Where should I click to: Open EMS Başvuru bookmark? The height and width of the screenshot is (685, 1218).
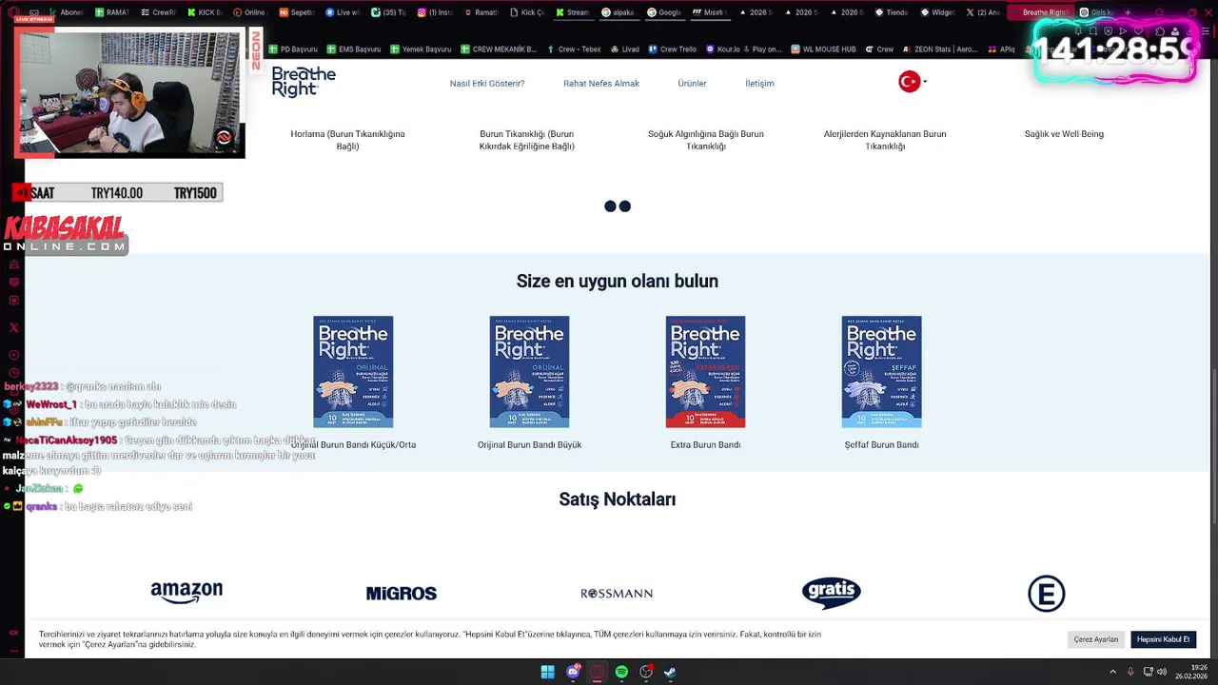[353, 49]
